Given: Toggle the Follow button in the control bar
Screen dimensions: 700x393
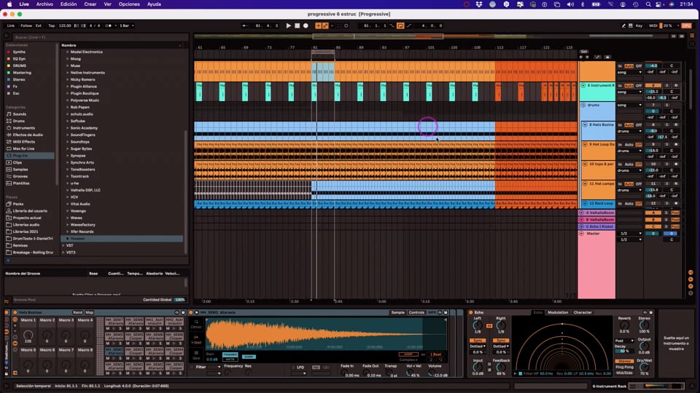Looking at the screenshot, I should [26, 26].
